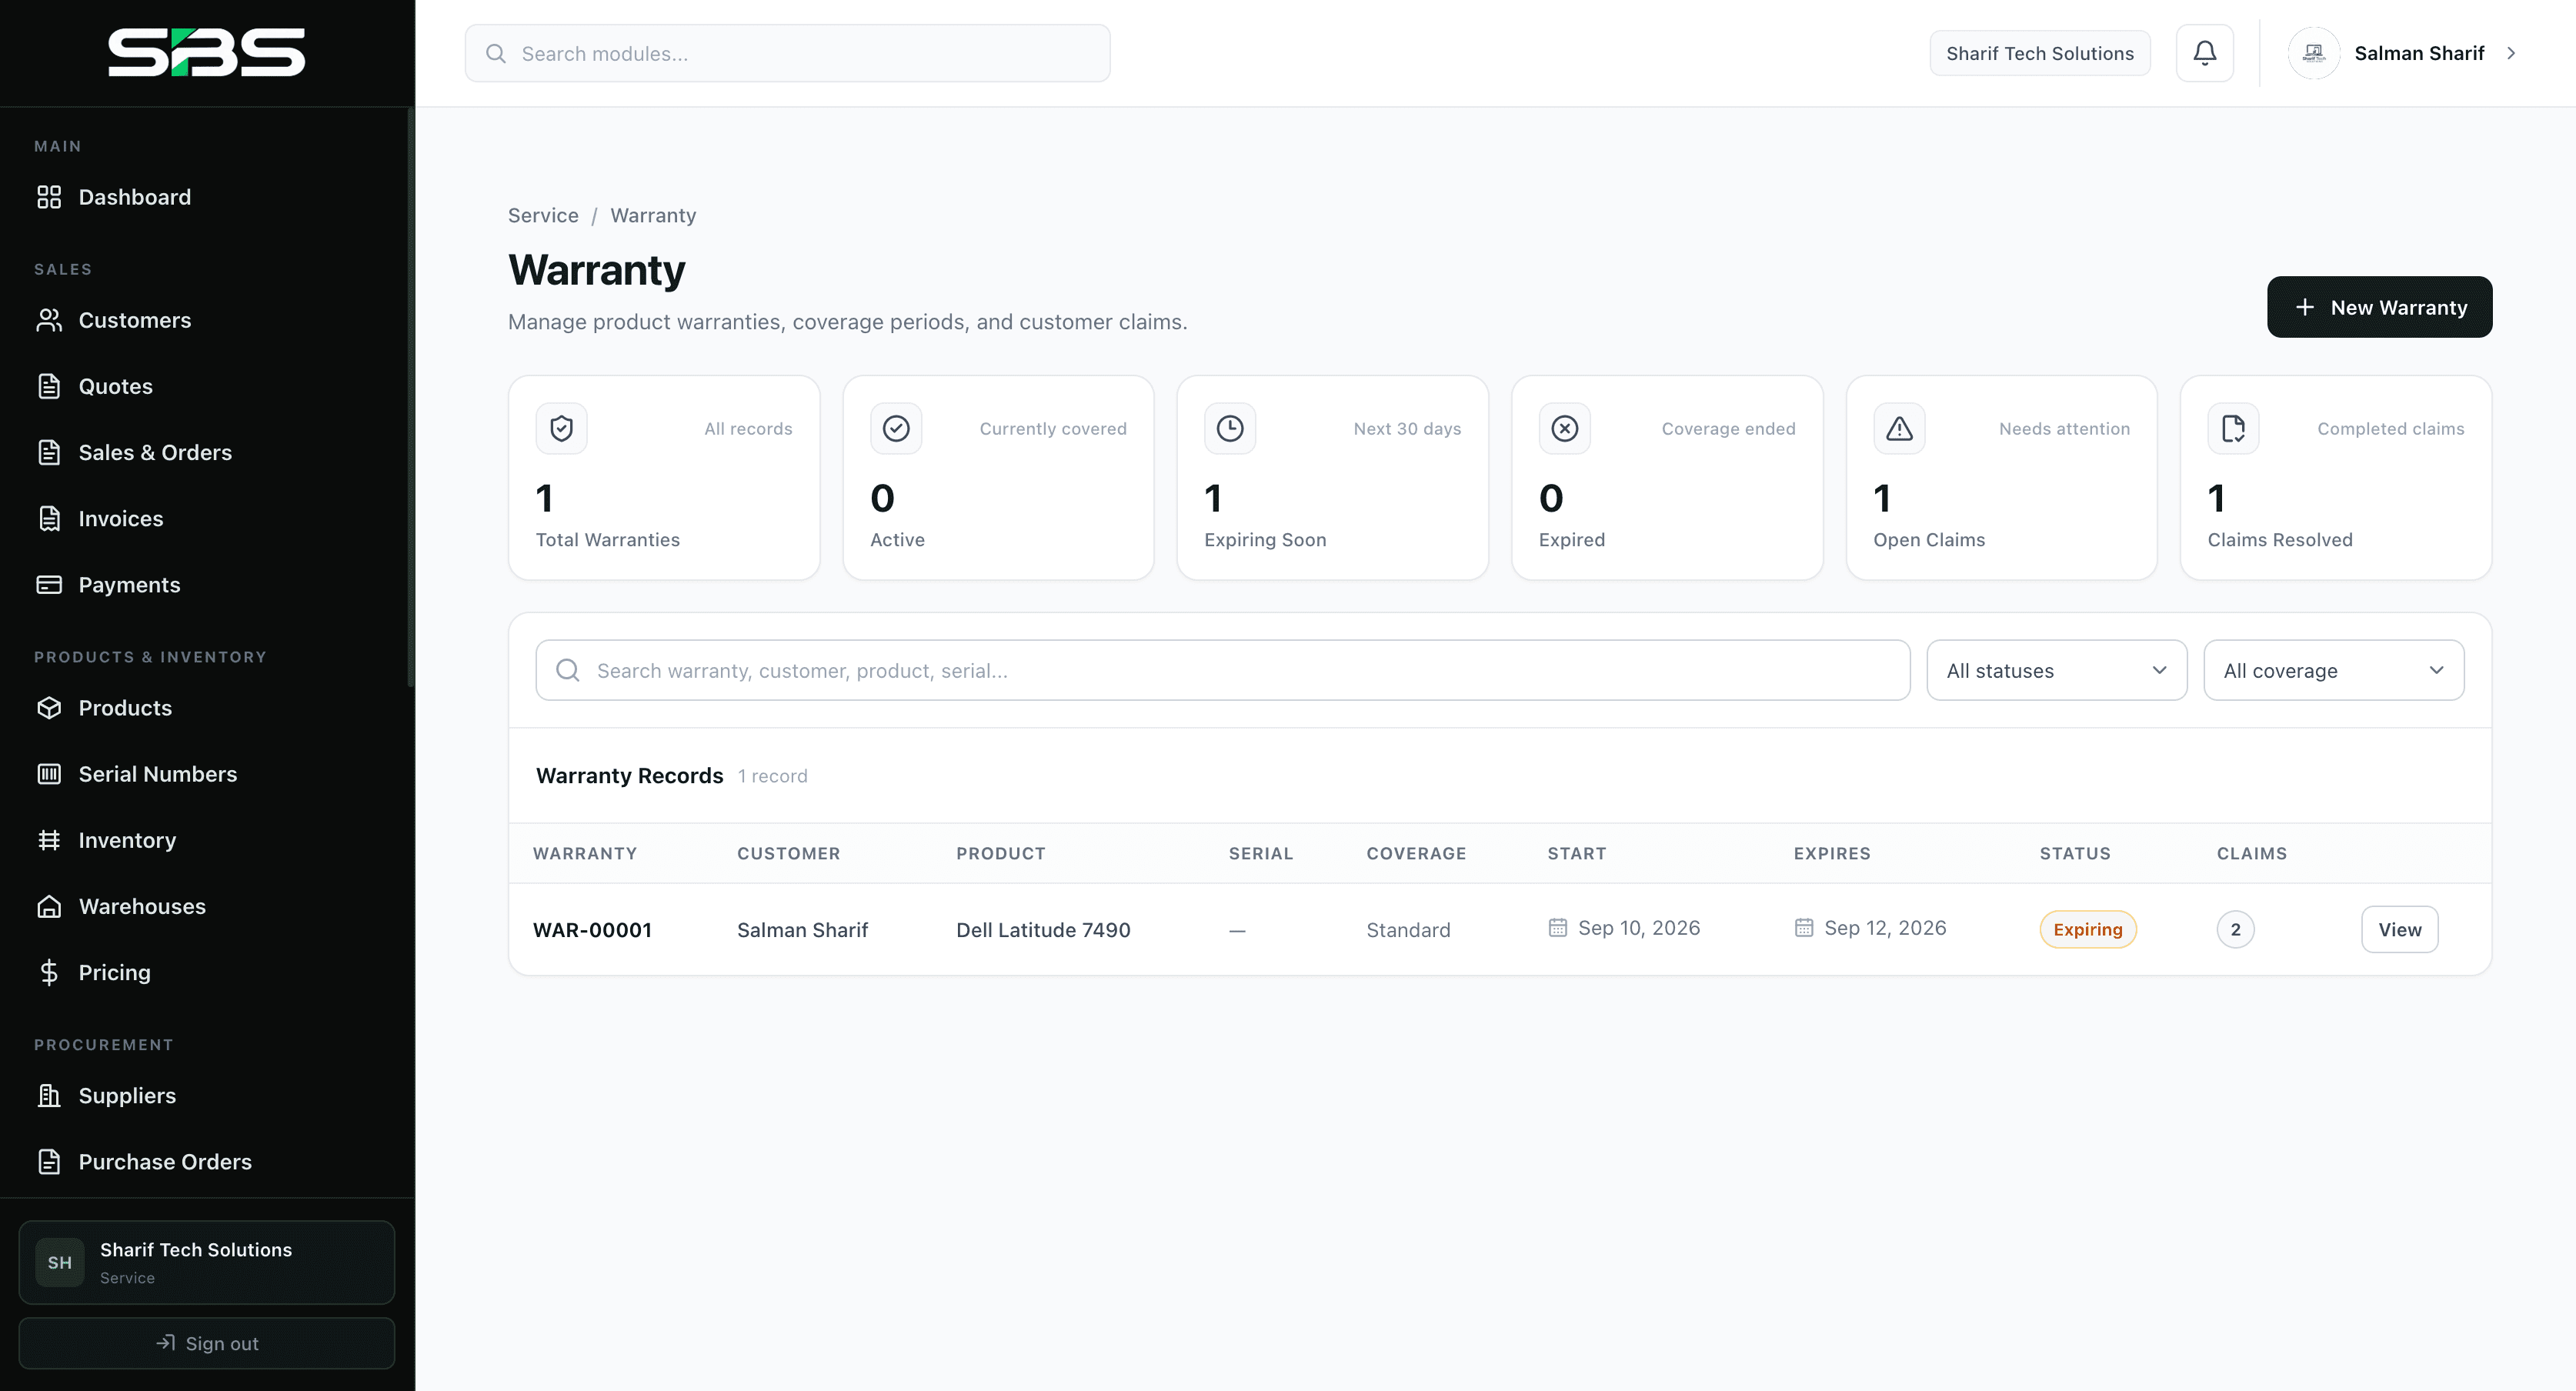Image resolution: width=2576 pixels, height=1391 pixels.
Task: Click the claims count badge 2
Action: point(2235,929)
